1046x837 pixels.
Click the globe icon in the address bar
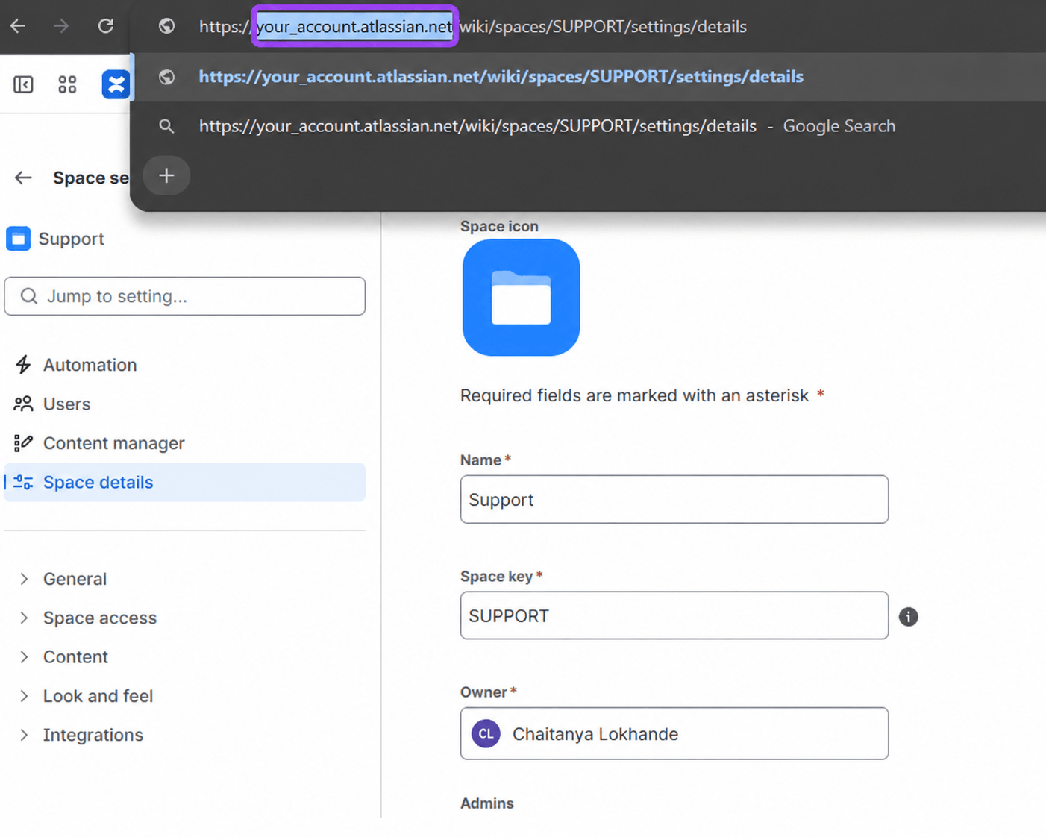click(166, 26)
